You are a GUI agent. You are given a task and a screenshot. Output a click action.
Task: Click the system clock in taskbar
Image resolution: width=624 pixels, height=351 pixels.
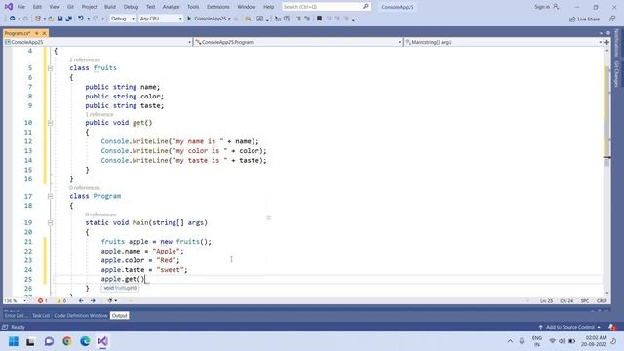[594, 341]
